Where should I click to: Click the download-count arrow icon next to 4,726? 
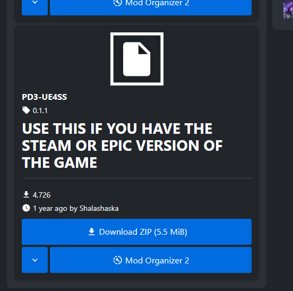tap(26, 194)
